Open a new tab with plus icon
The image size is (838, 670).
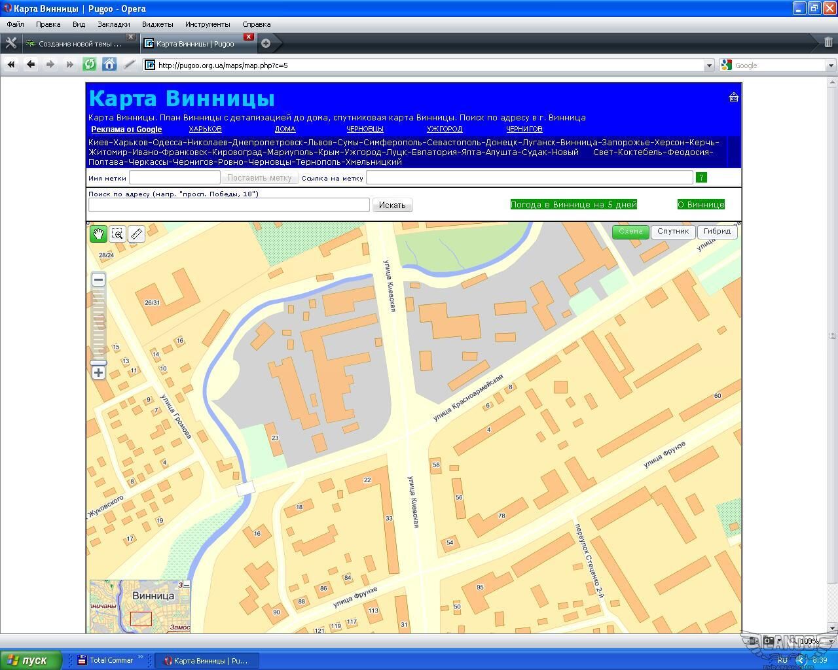pyautogui.click(x=266, y=44)
